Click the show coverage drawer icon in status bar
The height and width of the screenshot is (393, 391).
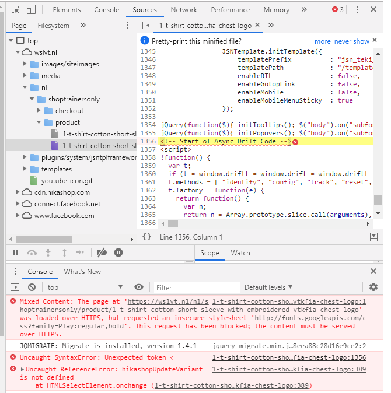[x=373, y=237]
